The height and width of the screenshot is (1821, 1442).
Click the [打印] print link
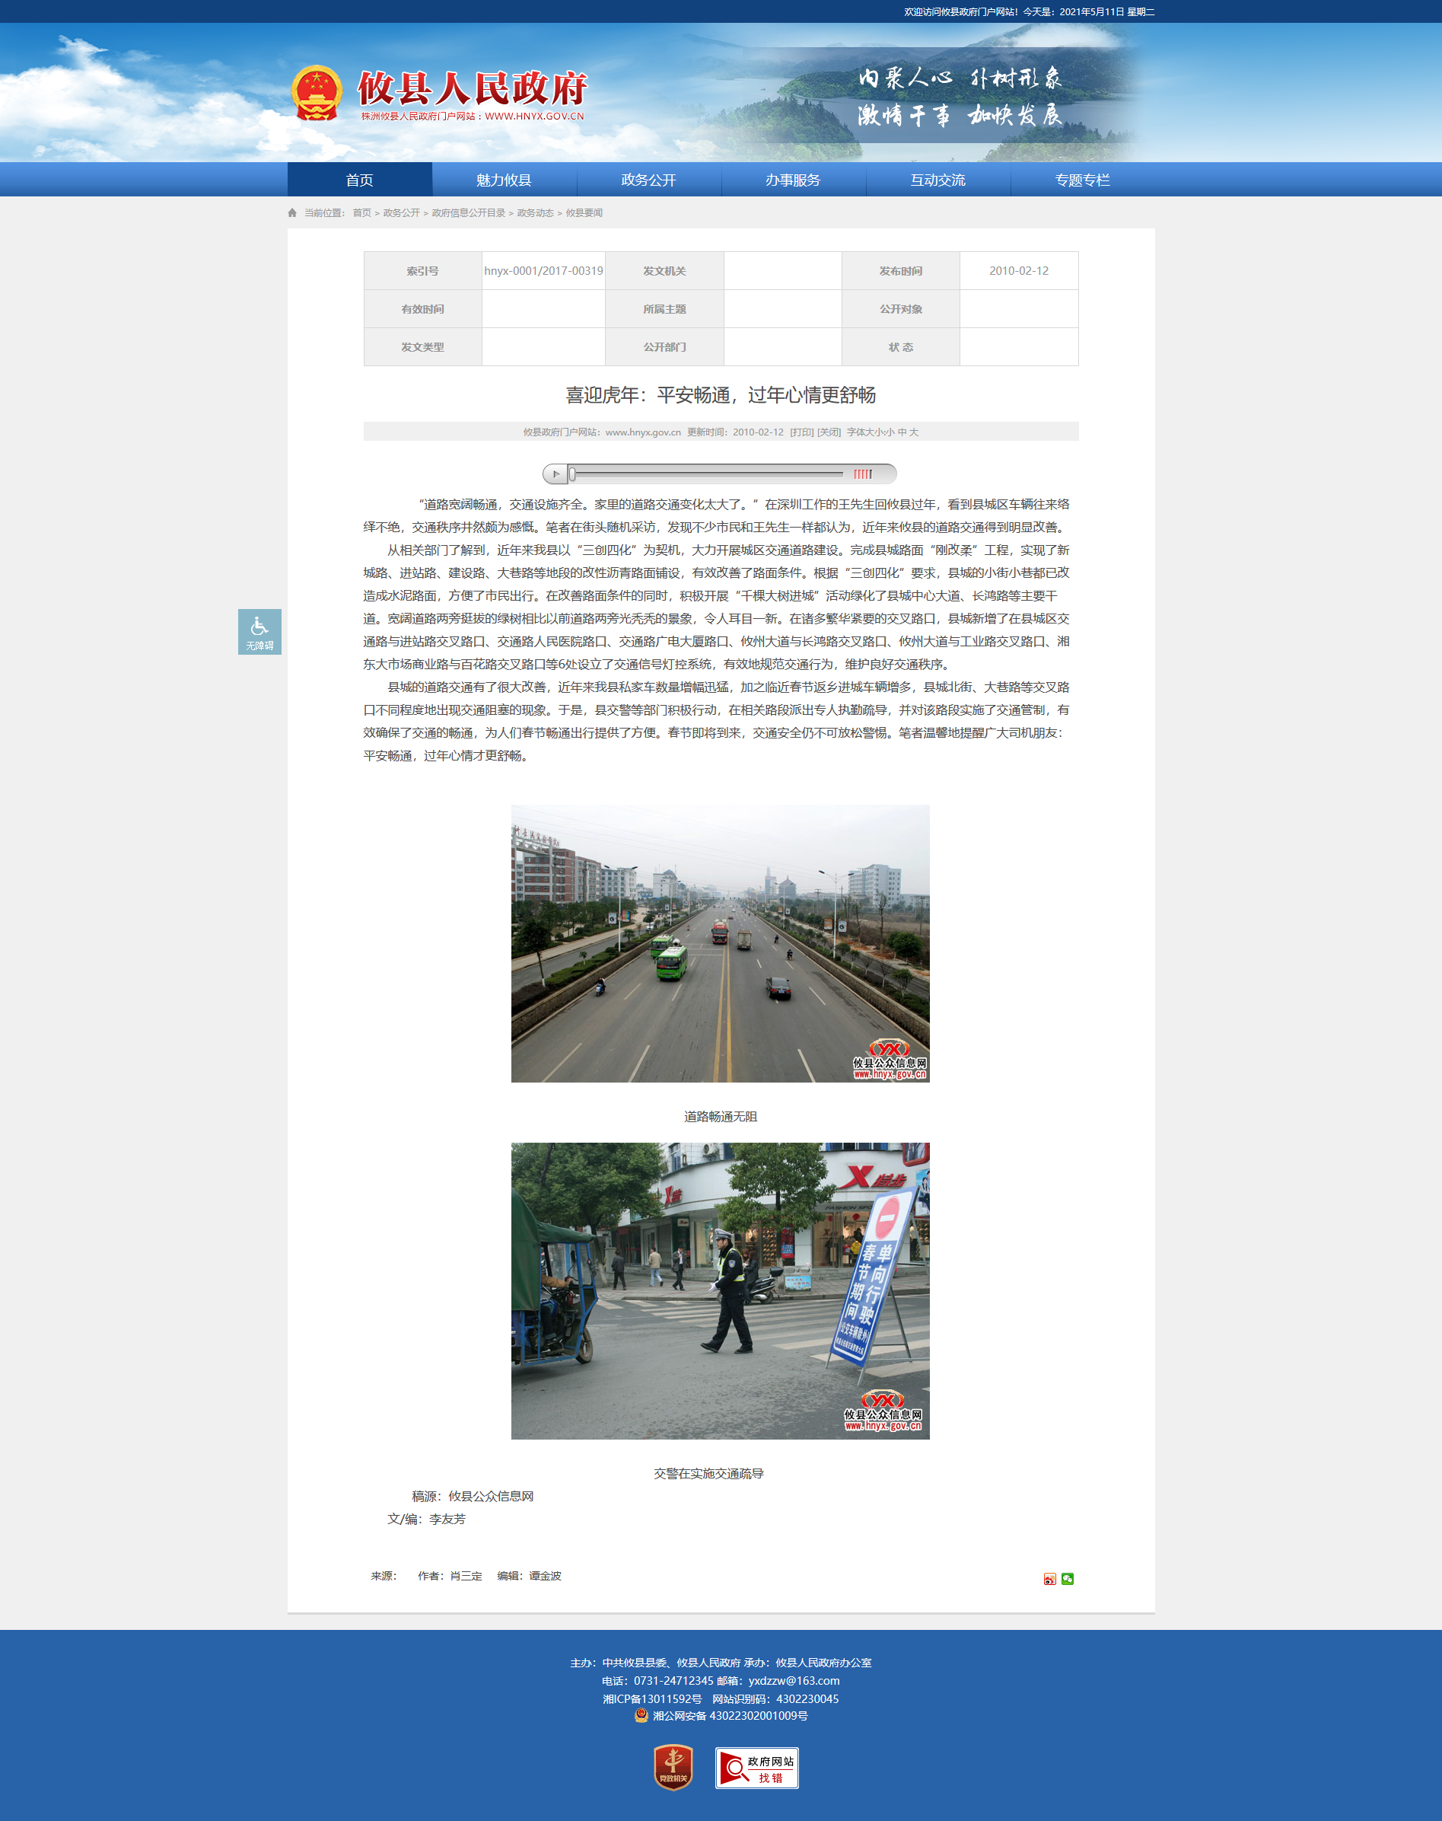pyautogui.click(x=801, y=432)
